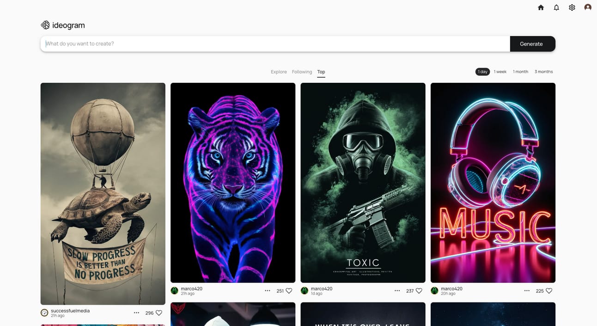
Task: Go to the home icon
Action: coord(541,7)
